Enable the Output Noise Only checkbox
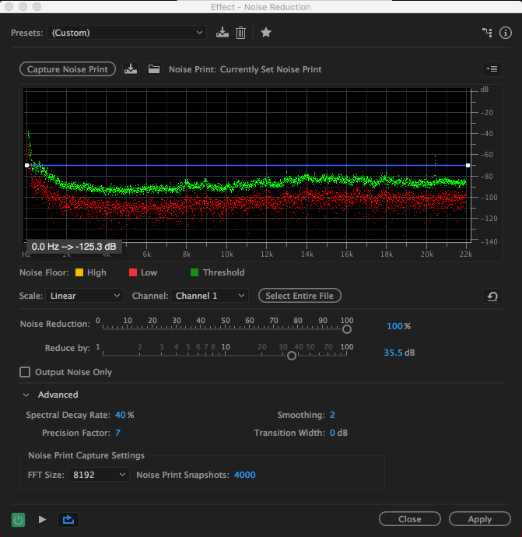The image size is (522, 537). coord(25,372)
